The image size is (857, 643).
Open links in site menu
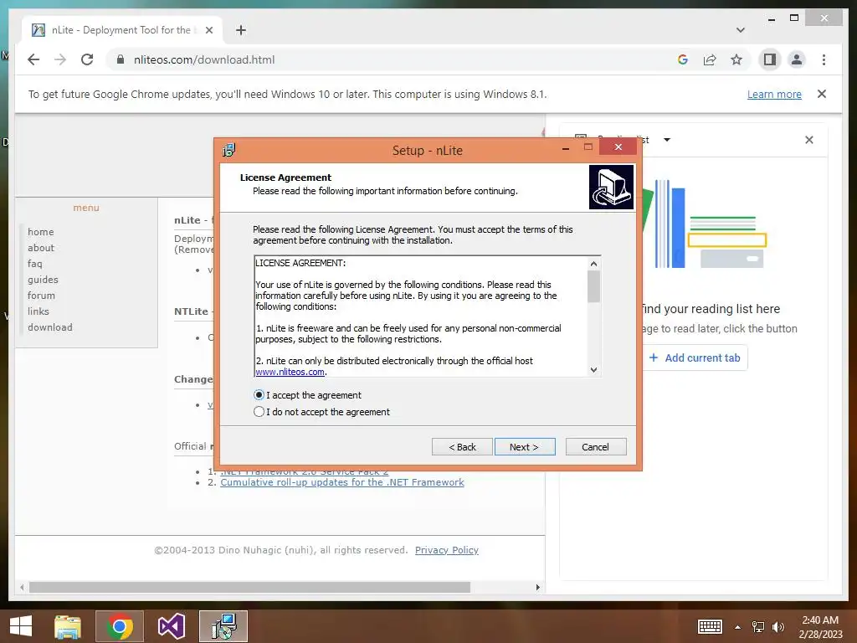tap(38, 311)
